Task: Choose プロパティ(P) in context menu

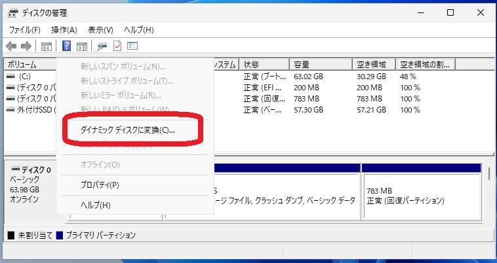Action: pyautogui.click(x=100, y=185)
